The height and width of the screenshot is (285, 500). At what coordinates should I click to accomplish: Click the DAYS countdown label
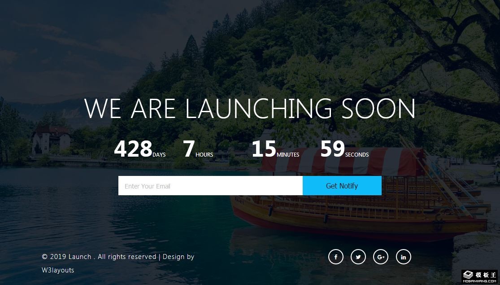[x=159, y=155]
